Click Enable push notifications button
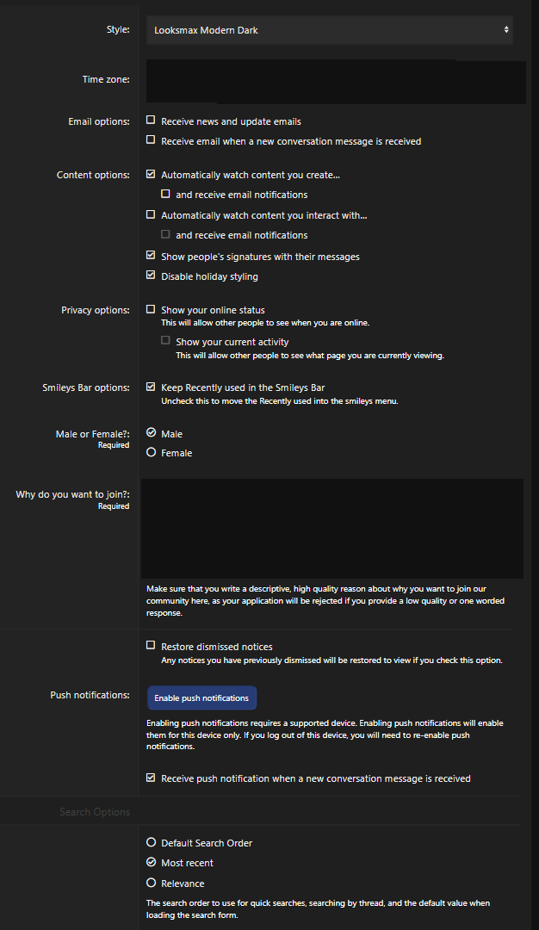The image size is (539, 930). (201, 697)
